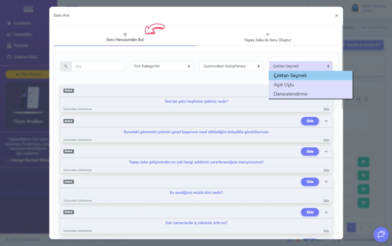Expand the şirketin genel başarısı question details

tap(326, 121)
